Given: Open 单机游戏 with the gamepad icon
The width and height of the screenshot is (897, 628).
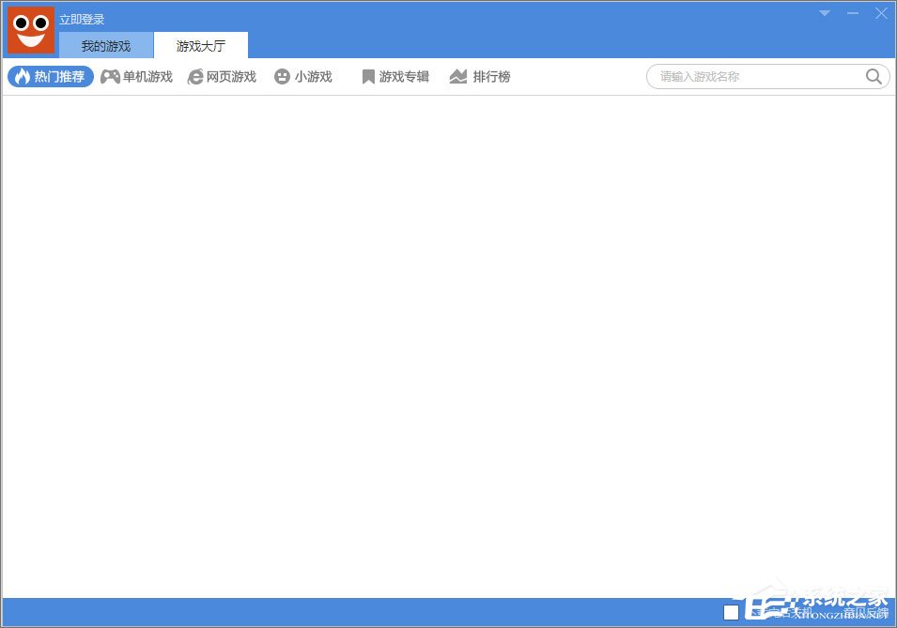Looking at the screenshot, I should [x=137, y=77].
